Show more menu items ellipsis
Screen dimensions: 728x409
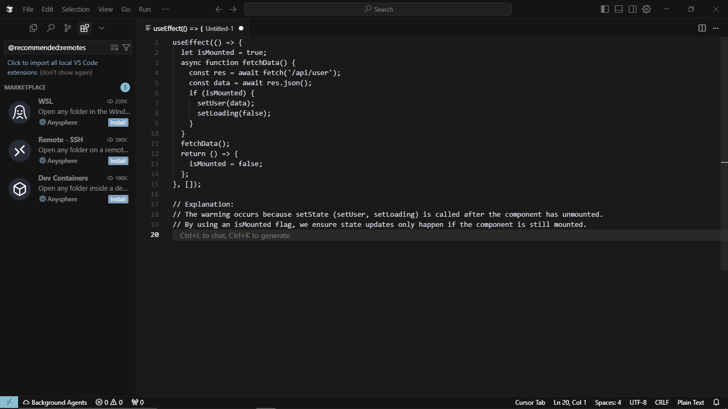(165, 9)
